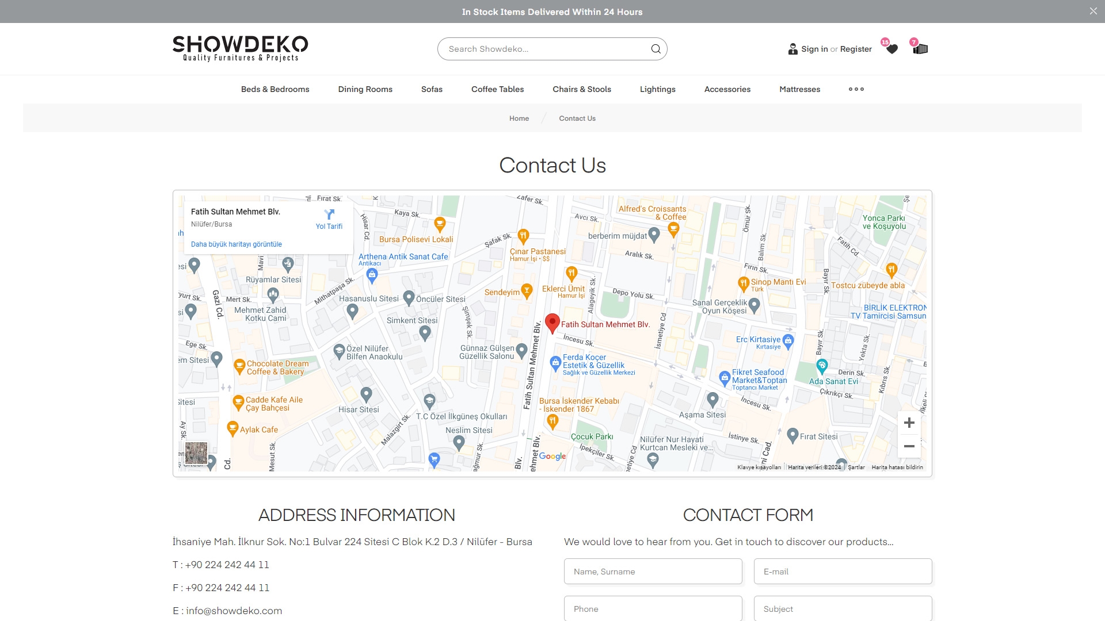Viewport: 1105px width, 621px height.
Task: Focus the Subject input field
Action: (x=843, y=608)
